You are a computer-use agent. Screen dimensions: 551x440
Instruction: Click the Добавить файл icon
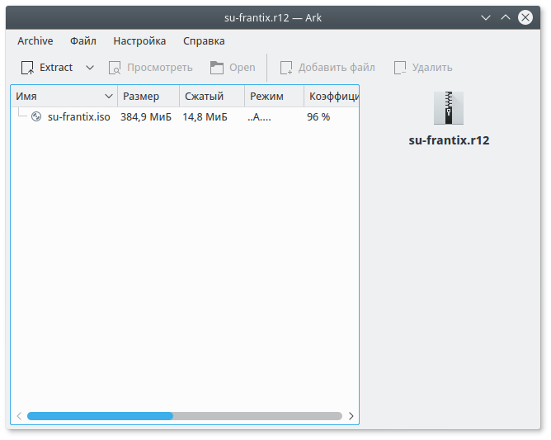286,68
